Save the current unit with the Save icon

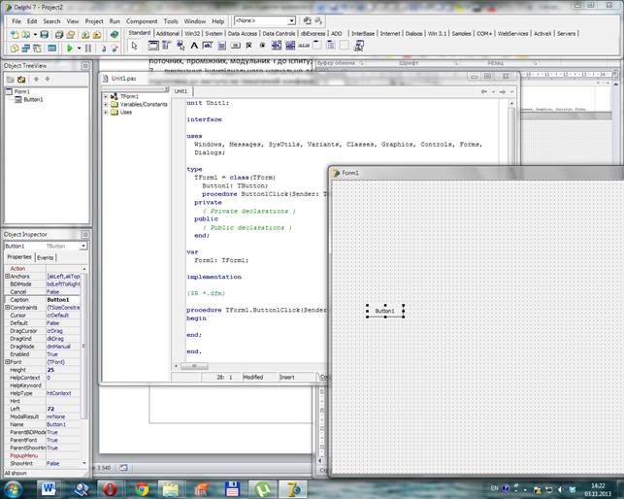tap(45, 34)
